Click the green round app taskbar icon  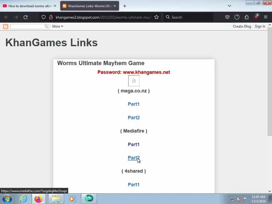[x=89, y=199]
